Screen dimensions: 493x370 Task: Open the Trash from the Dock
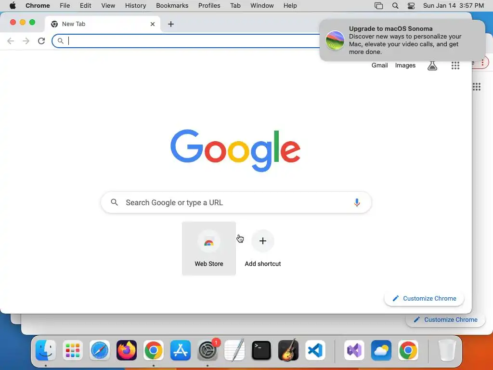[x=447, y=350]
